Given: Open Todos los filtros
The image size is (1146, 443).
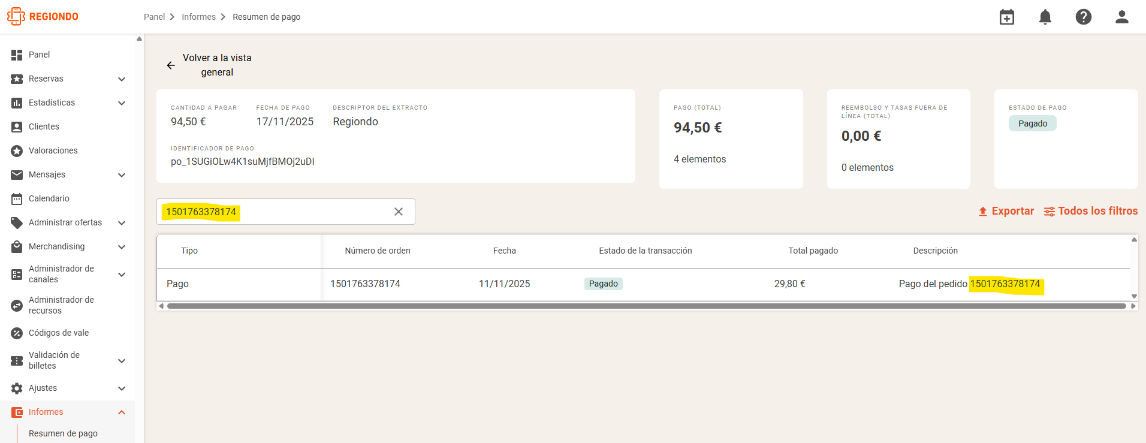Looking at the screenshot, I should (x=1091, y=211).
